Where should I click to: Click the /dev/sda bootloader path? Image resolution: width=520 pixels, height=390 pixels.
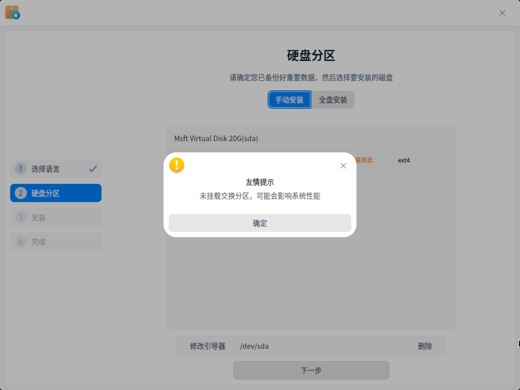click(254, 346)
